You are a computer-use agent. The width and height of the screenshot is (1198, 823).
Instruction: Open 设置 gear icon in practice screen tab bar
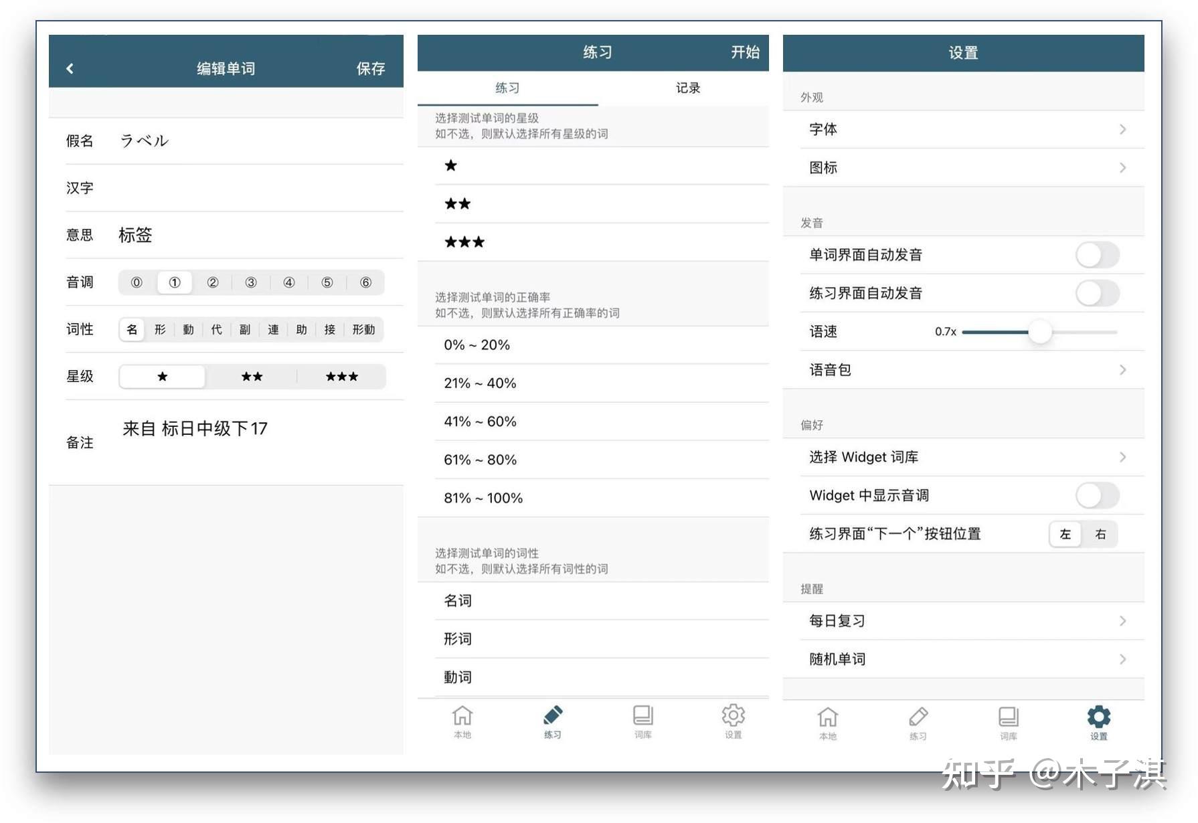tap(734, 721)
